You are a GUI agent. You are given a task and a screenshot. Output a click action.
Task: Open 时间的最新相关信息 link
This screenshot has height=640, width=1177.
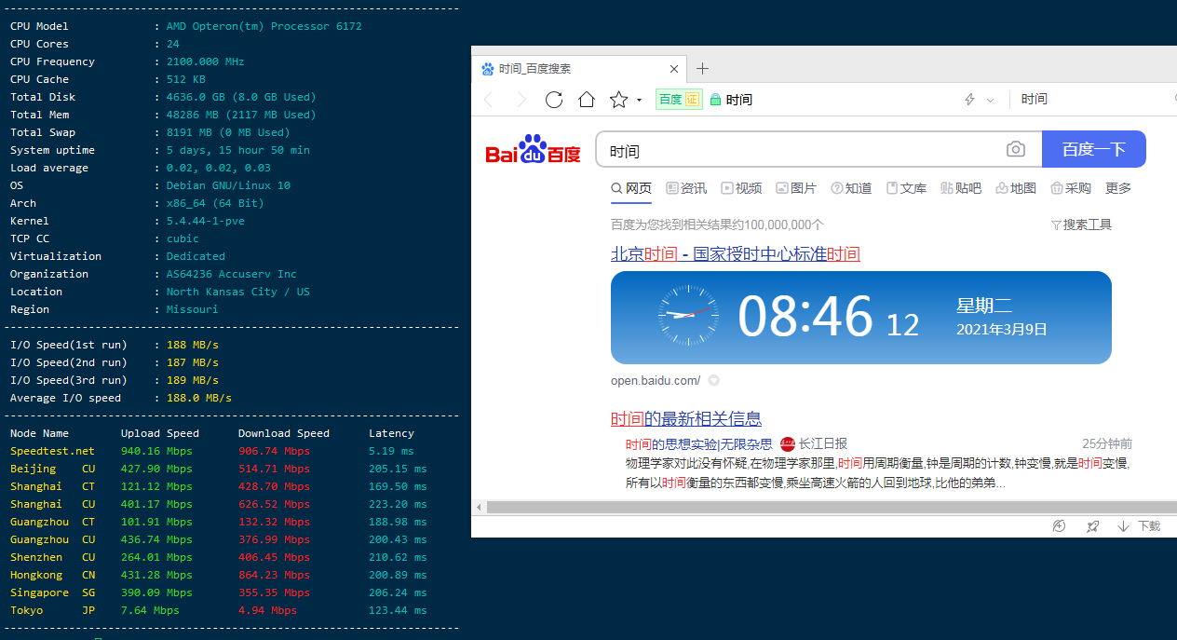(686, 419)
